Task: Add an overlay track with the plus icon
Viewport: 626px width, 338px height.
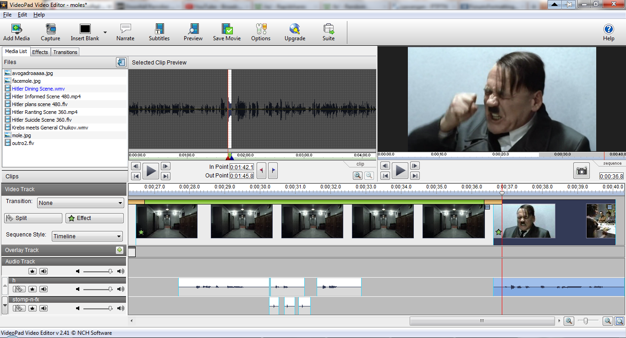Action: [120, 250]
